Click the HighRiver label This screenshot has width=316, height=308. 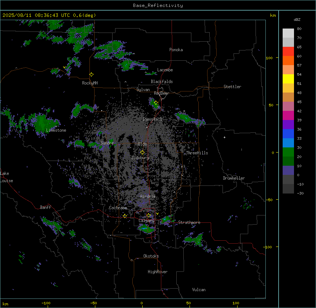tap(158, 272)
